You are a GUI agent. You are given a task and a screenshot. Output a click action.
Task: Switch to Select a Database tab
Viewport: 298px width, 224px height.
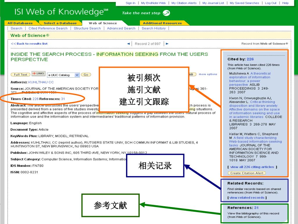coord(60,23)
